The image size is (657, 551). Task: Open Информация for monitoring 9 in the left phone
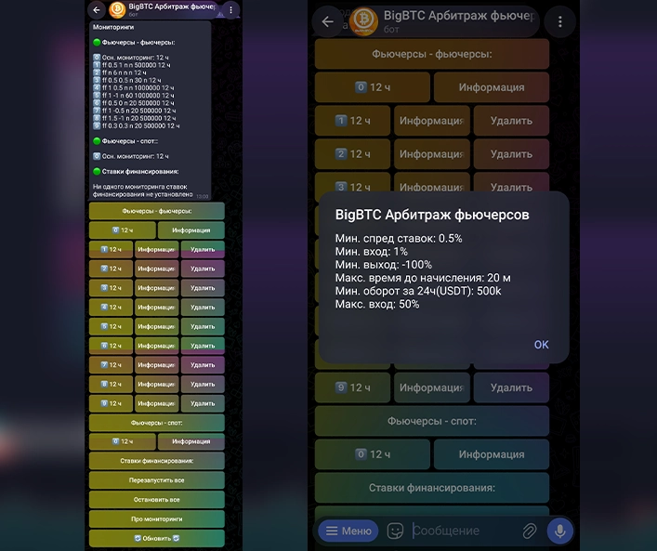click(x=157, y=404)
